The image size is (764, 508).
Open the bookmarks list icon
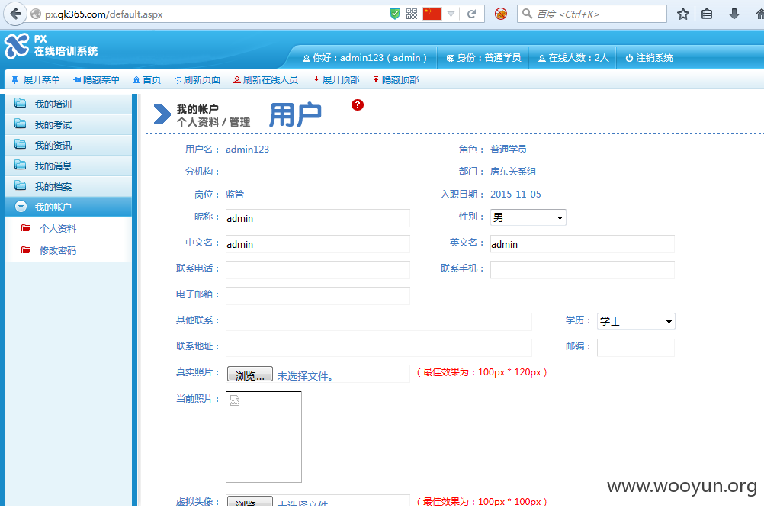tap(707, 14)
